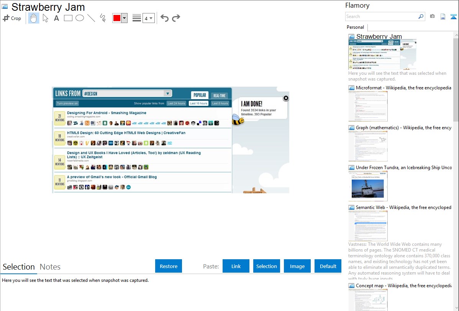Close the I AM DONE popup

tap(286, 98)
